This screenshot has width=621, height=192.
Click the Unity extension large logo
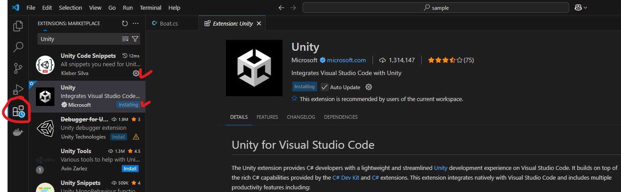[254, 68]
